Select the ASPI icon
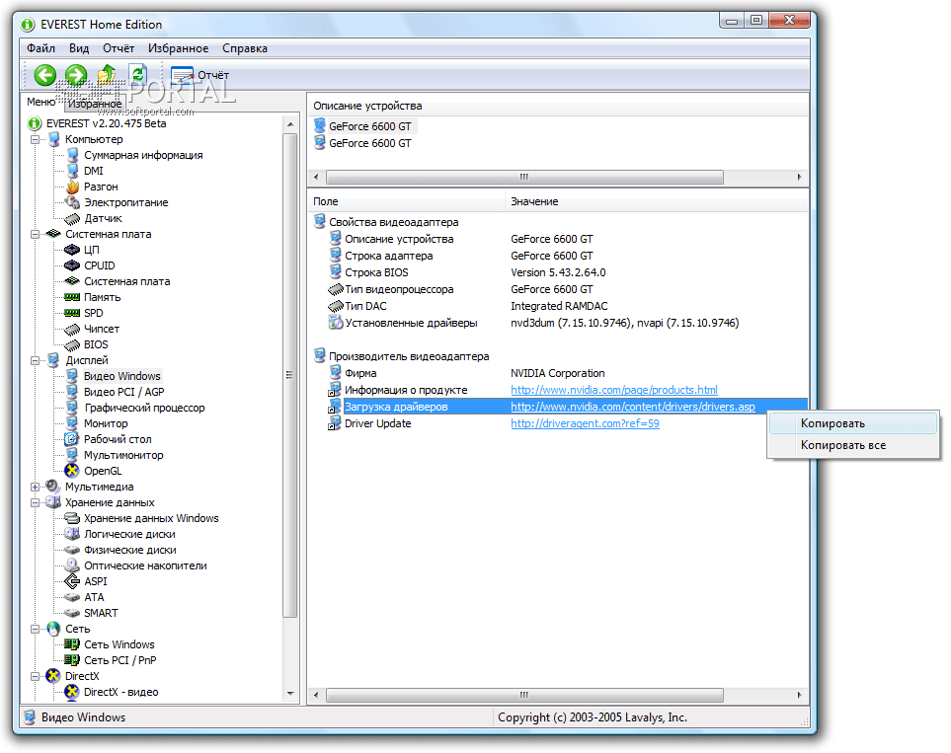 [72, 581]
